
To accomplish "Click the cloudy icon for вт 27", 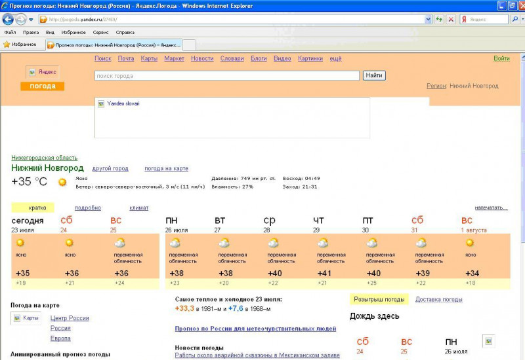I will [x=224, y=242].
